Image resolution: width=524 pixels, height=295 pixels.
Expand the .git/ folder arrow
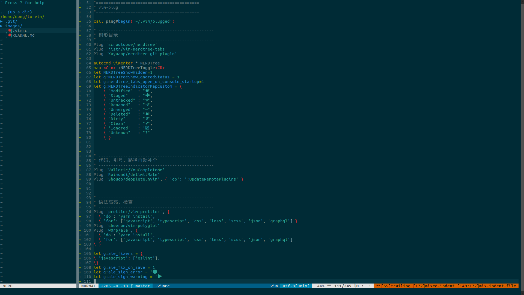(2, 21)
